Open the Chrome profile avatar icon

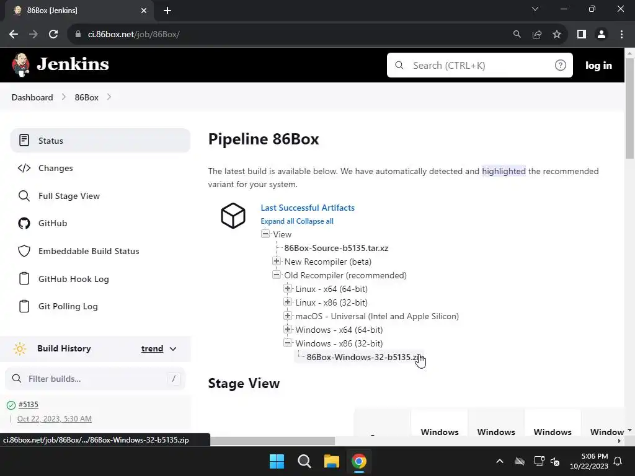602,35
